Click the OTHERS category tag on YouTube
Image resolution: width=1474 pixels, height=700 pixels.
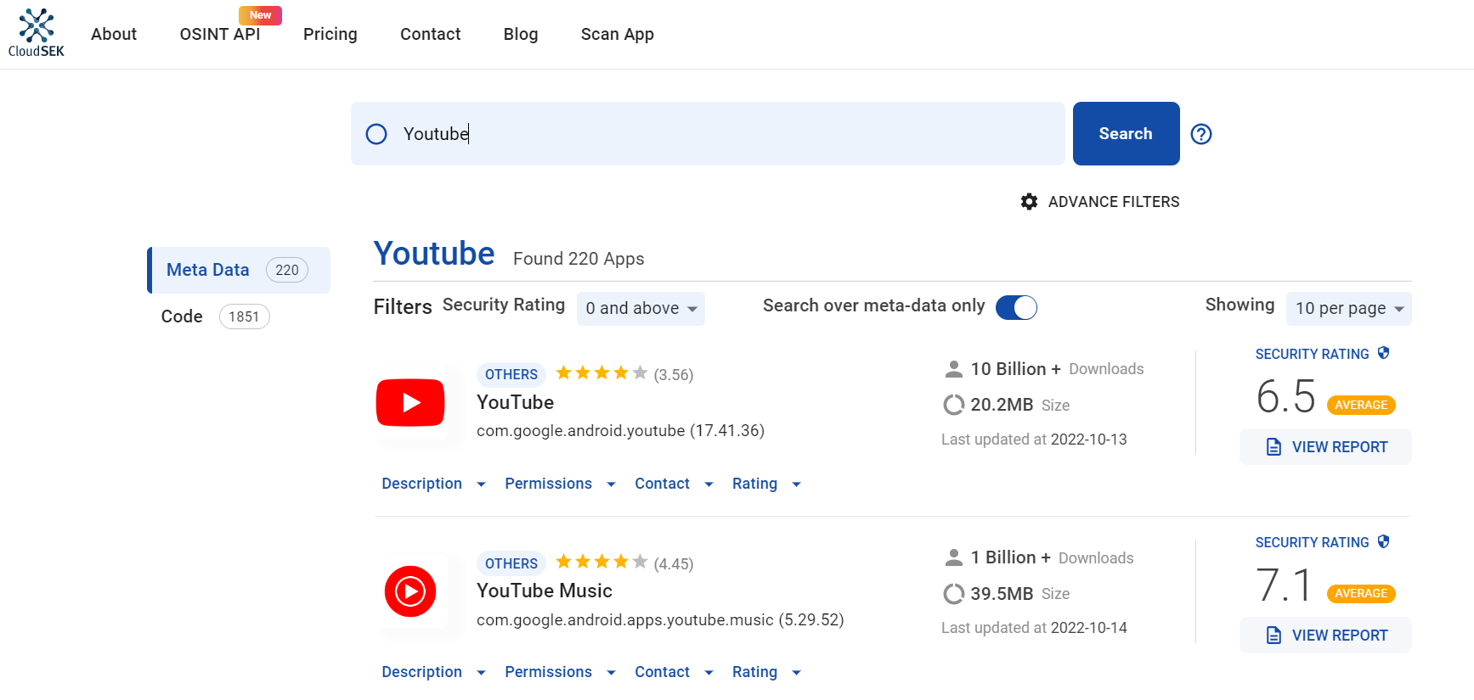511,374
